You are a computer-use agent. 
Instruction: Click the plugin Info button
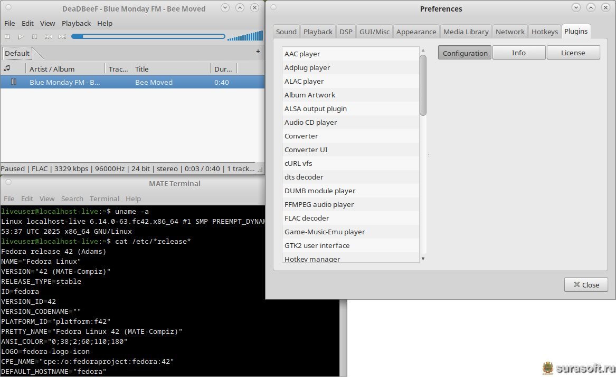(x=518, y=53)
